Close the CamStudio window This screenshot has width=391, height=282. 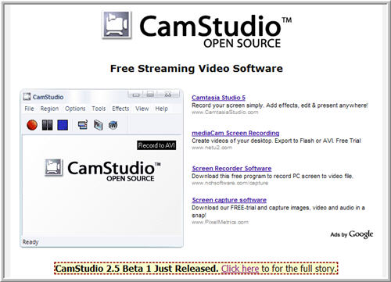tap(168, 95)
